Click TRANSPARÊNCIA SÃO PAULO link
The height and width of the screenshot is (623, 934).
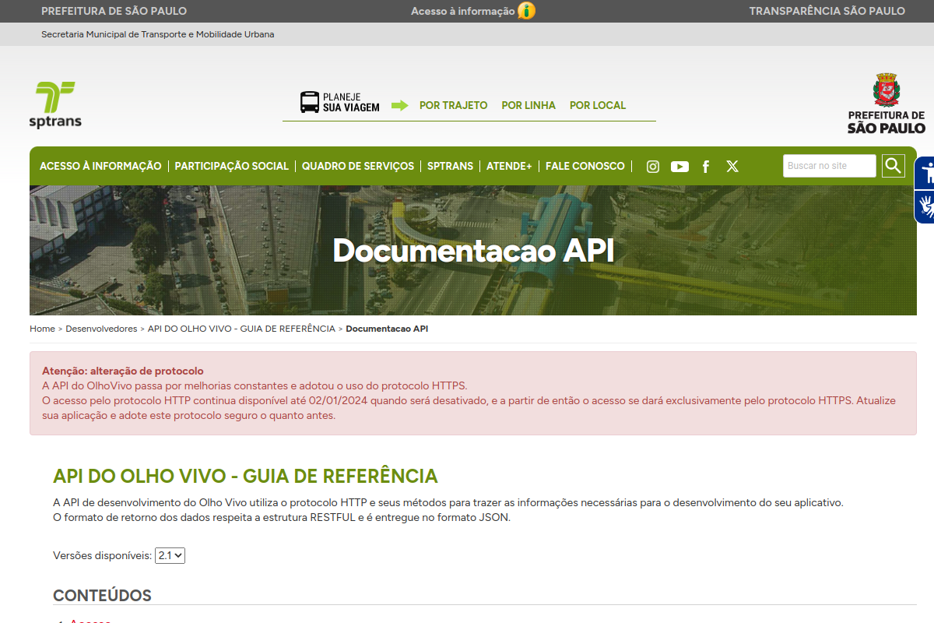tap(827, 11)
